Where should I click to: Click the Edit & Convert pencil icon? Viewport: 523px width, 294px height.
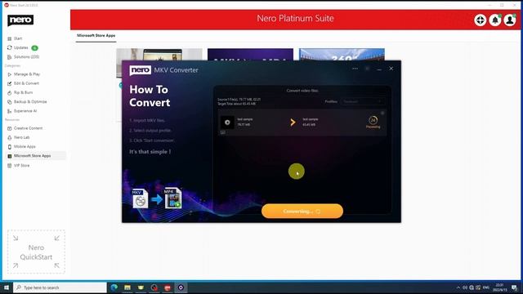(x=9, y=83)
